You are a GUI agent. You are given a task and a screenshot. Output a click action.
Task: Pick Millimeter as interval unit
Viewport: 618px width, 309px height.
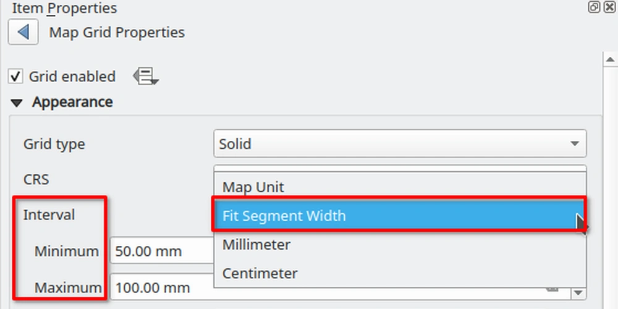coord(400,244)
